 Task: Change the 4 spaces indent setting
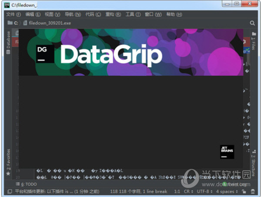(x=227, y=191)
